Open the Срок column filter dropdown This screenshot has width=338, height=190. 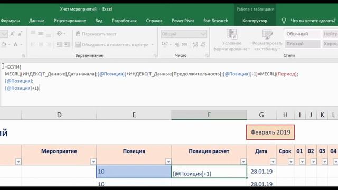coord(291,161)
